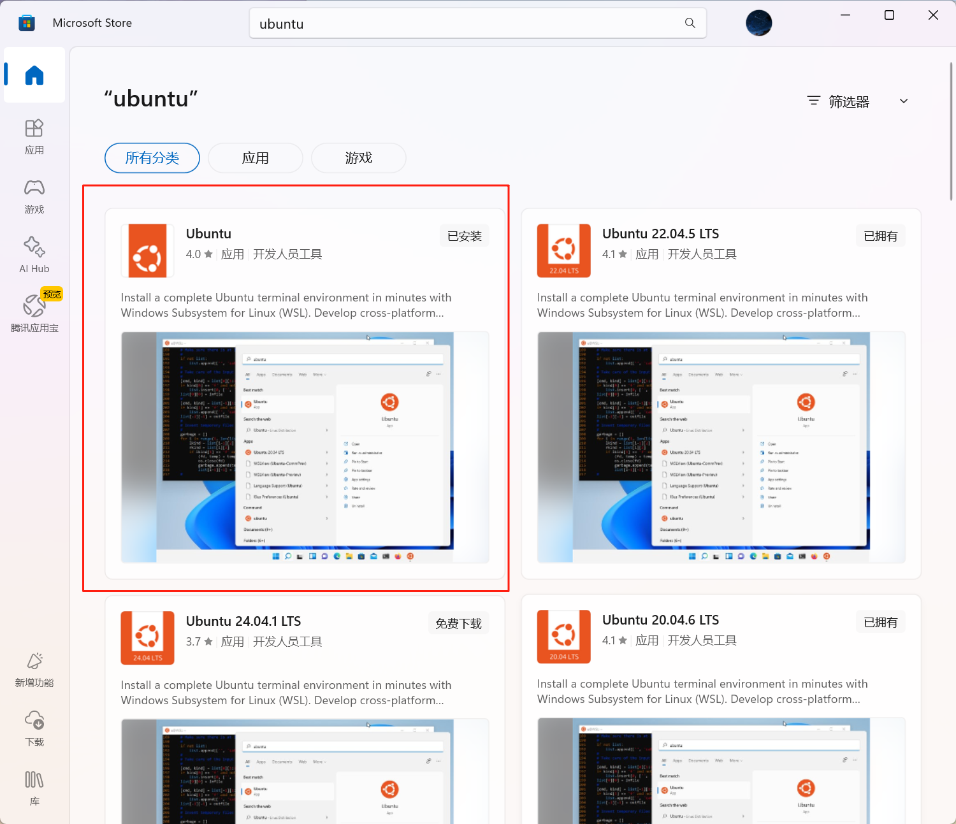Click the search magnifier icon
Screen dimensions: 956x824
tap(690, 23)
